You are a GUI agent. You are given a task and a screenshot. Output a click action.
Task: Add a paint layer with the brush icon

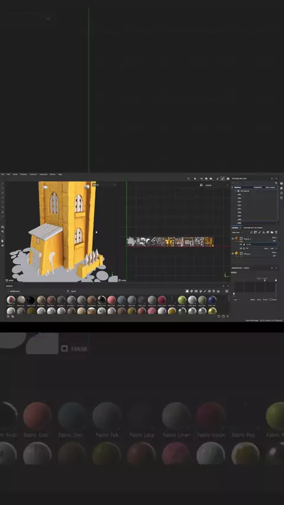tap(260, 232)
